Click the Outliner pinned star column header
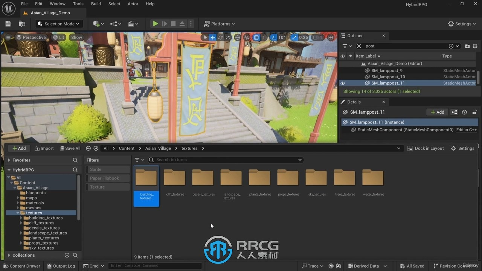This screenshot has height=271, width=482. [351, 56]
